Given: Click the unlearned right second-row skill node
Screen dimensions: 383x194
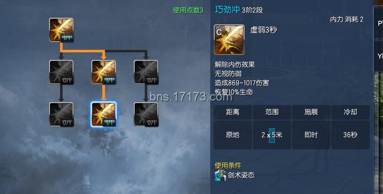Looking at the screenshot, I should pos(146,72).
